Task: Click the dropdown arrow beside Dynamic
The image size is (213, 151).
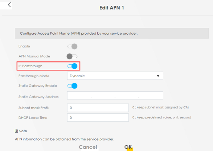Action: (x=158, y=76)
